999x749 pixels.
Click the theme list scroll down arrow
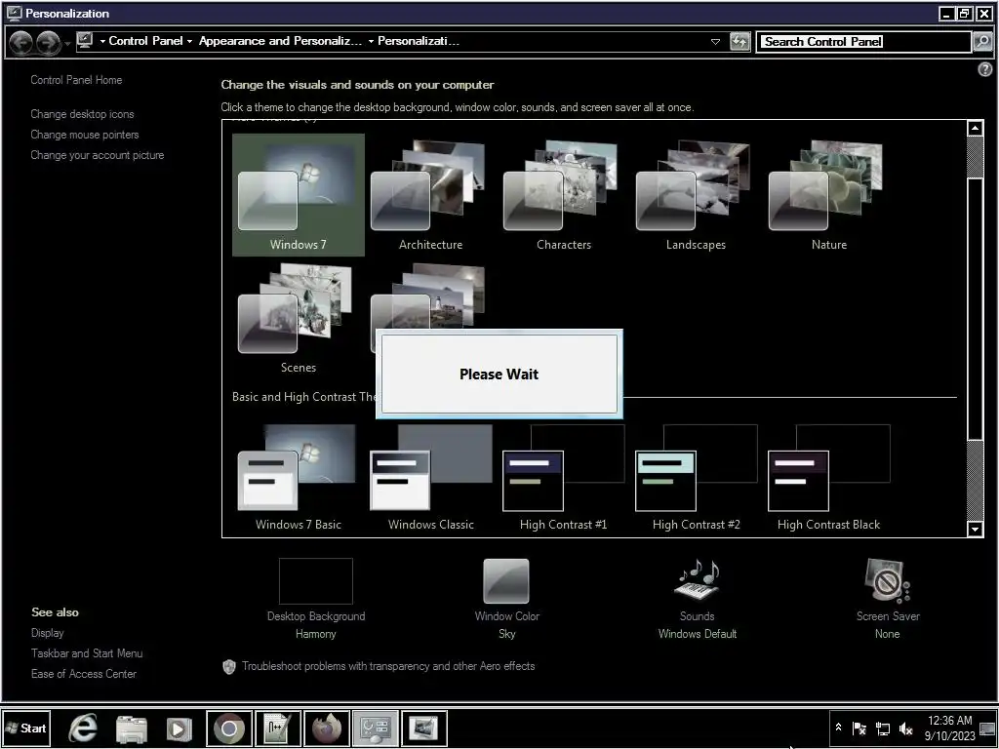tap(975, 529)
